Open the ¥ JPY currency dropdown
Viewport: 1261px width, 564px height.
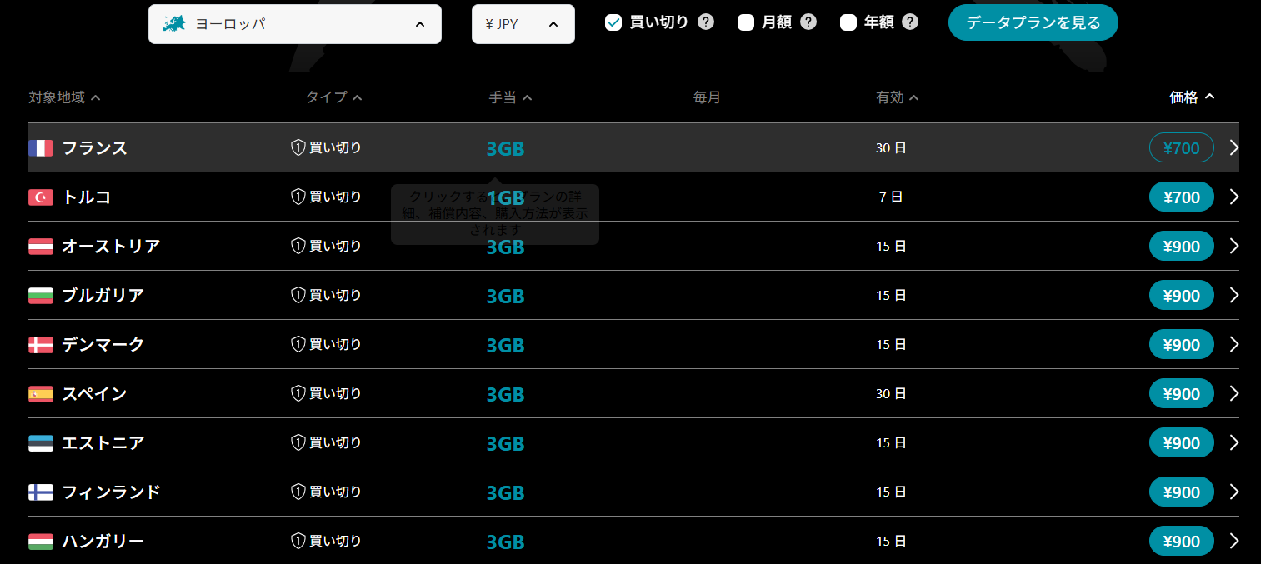pyautogui.click(x=523, y=24)
